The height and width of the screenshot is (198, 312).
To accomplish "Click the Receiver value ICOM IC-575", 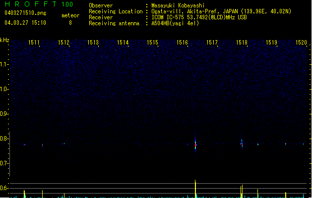I will tap(168, 17).
